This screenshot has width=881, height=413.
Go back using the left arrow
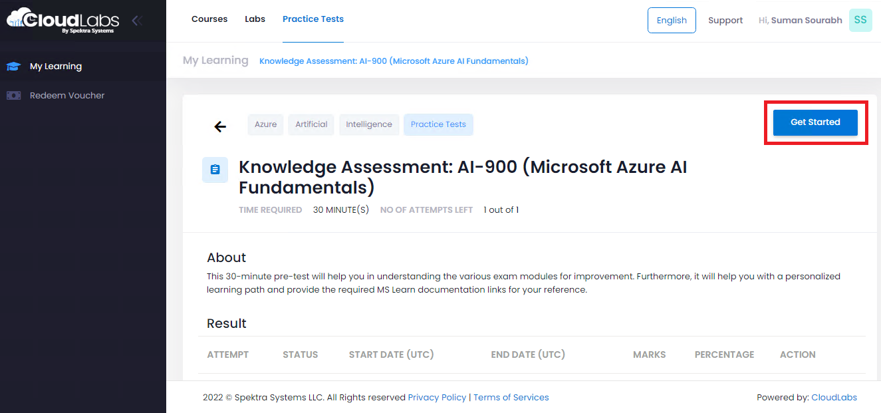pos(220,126)
